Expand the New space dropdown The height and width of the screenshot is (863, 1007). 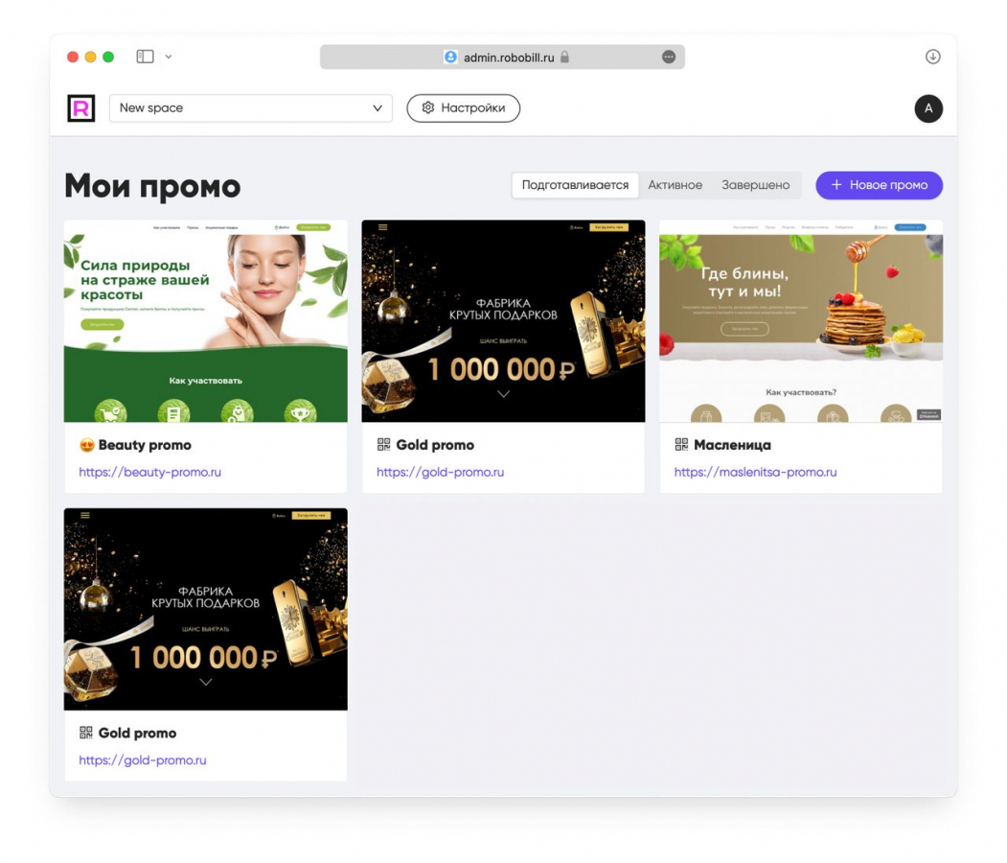[x=250, y=108]
